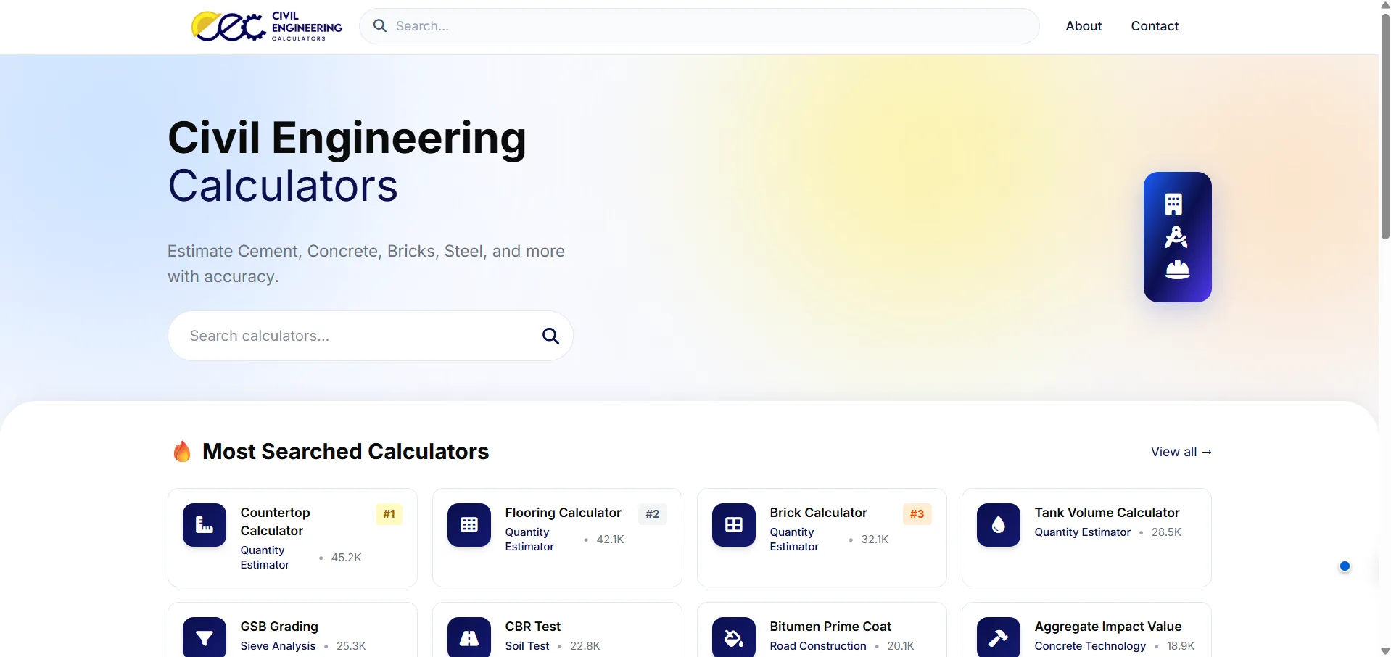1391x657 pixels.
Task: Click the CBR Test road icon
Action: [469, 637]
